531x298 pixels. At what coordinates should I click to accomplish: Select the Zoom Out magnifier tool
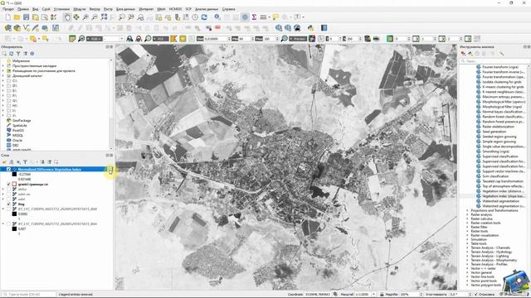[x=95, y=17]
